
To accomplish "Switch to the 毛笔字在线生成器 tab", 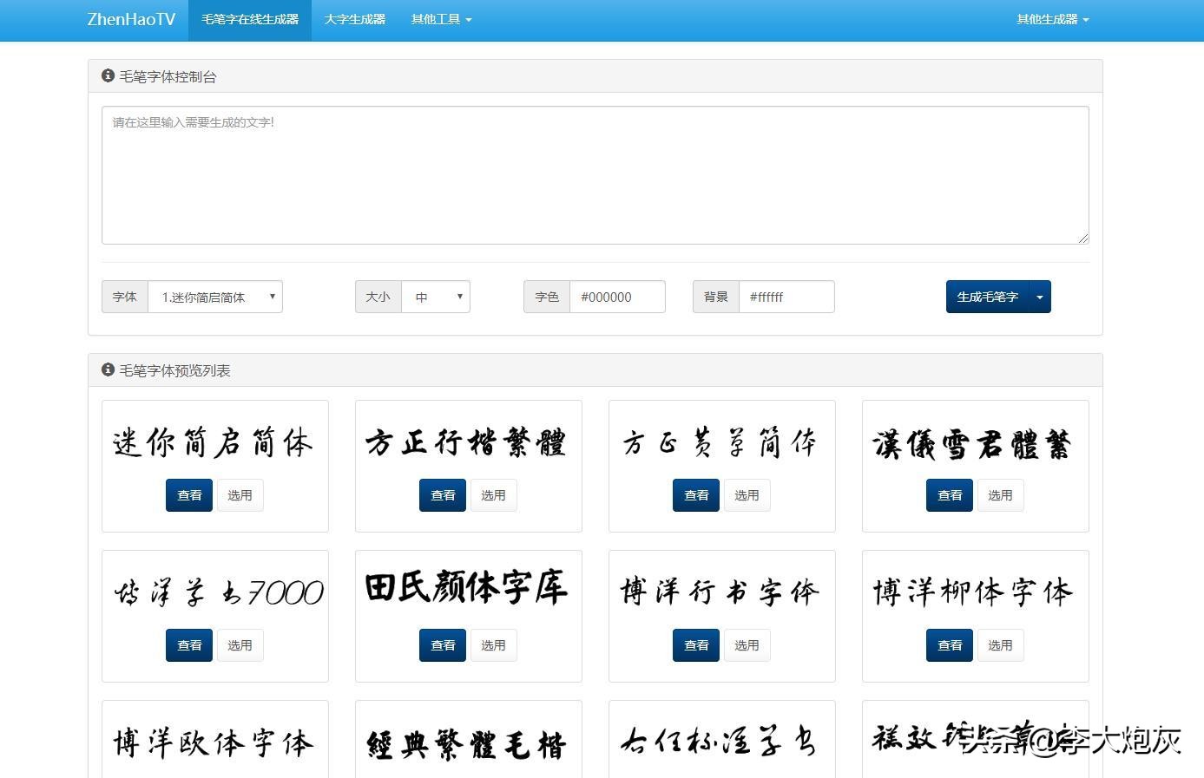I will 250,19.
